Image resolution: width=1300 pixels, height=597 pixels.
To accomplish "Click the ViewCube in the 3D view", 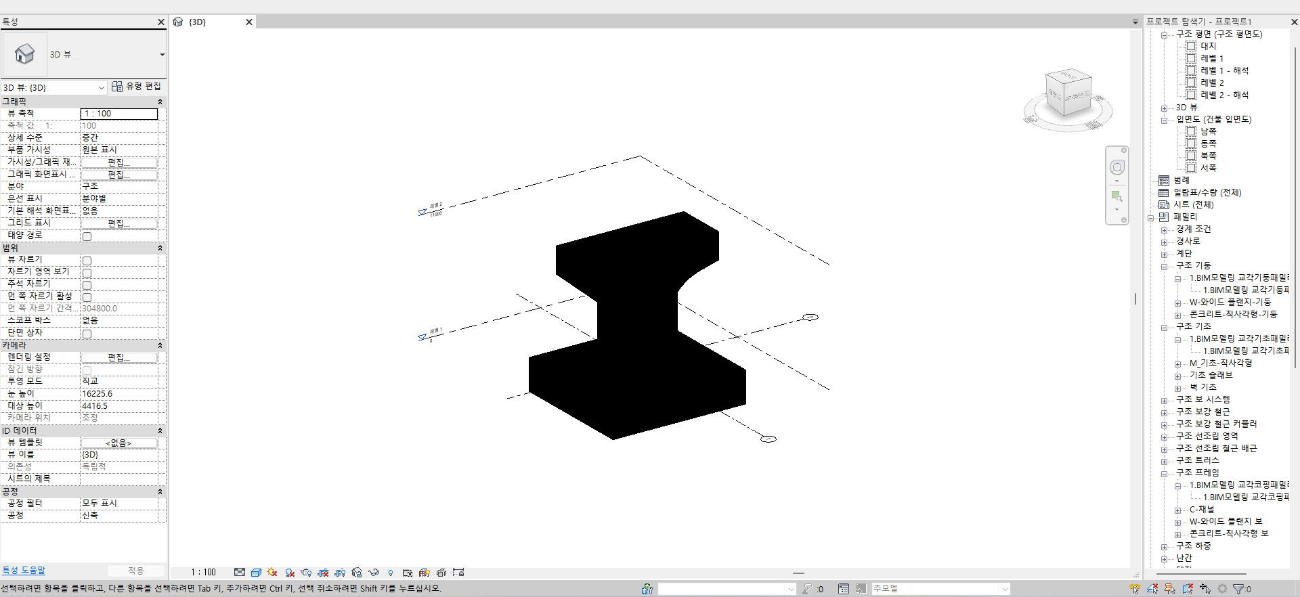I will pos(1068,94).
